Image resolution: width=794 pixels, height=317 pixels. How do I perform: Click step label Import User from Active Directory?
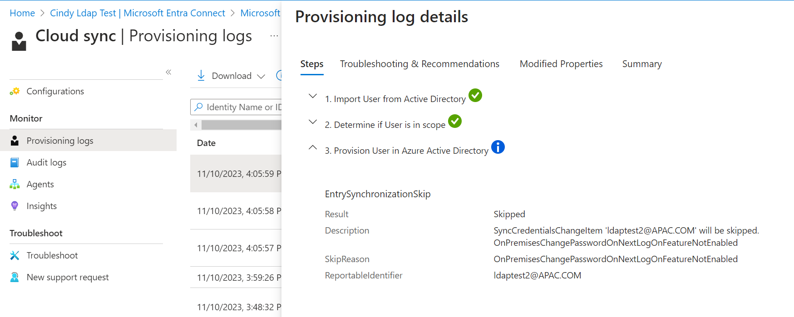pos(395,99)
